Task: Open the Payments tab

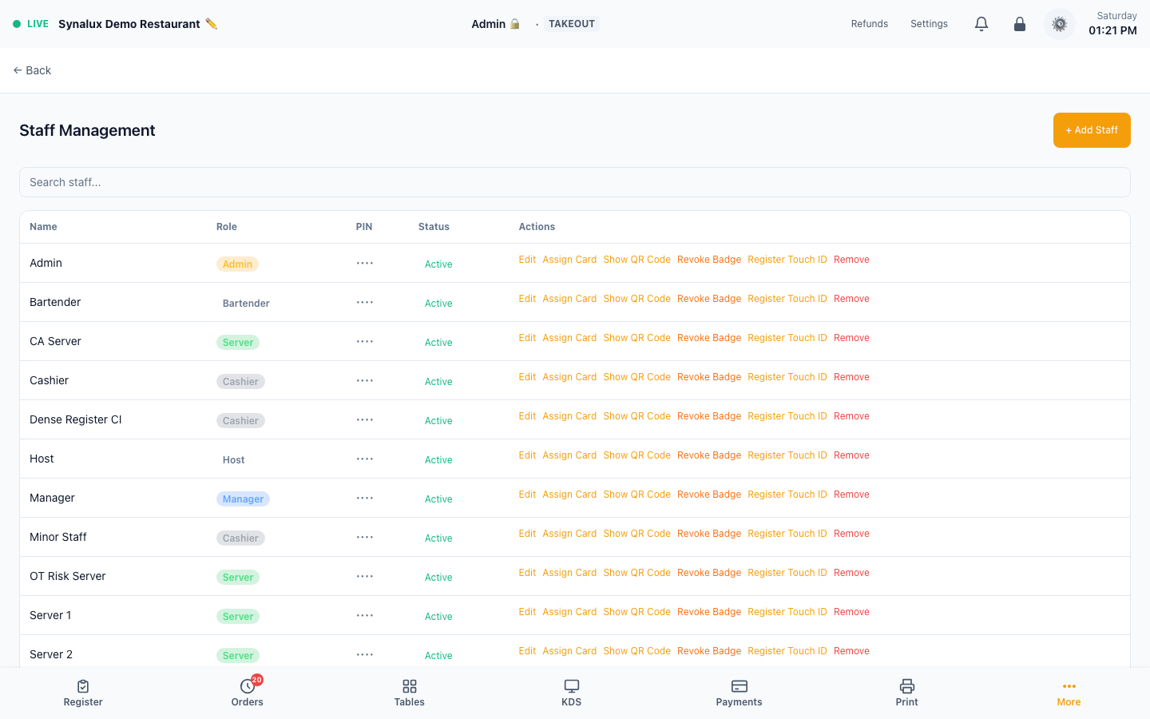Action: pyautogui.click(x=739, y=693)
